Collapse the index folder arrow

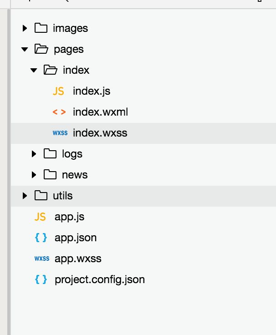coord(34,70)
